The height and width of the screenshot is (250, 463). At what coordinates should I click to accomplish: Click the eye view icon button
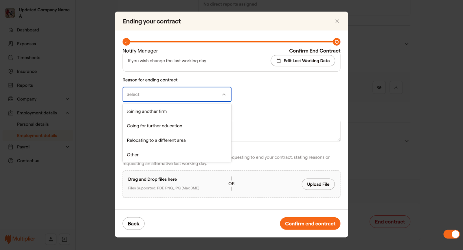tap(379, 87)
